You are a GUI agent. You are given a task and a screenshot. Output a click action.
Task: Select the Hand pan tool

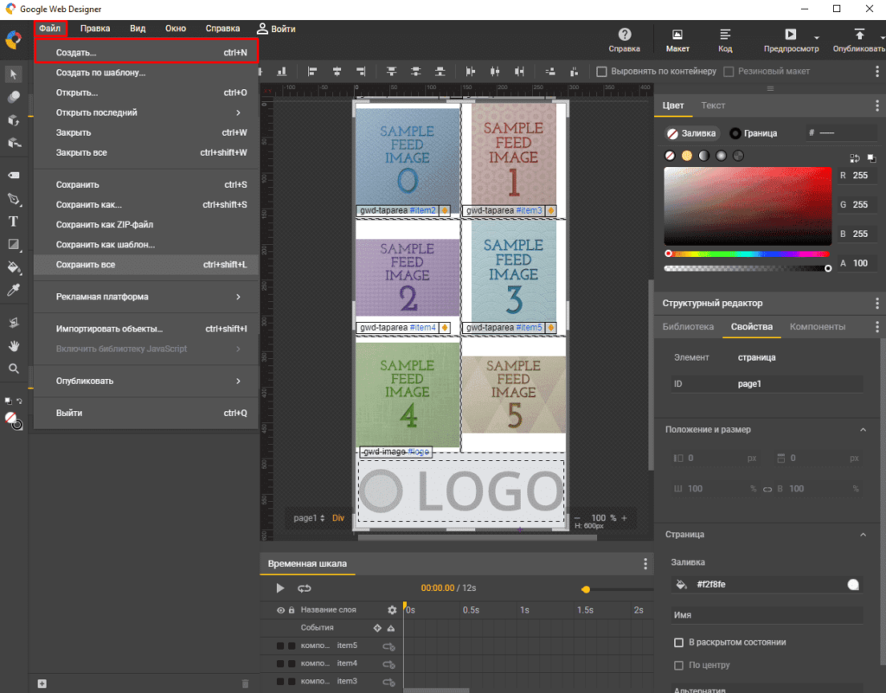point(14,345)
